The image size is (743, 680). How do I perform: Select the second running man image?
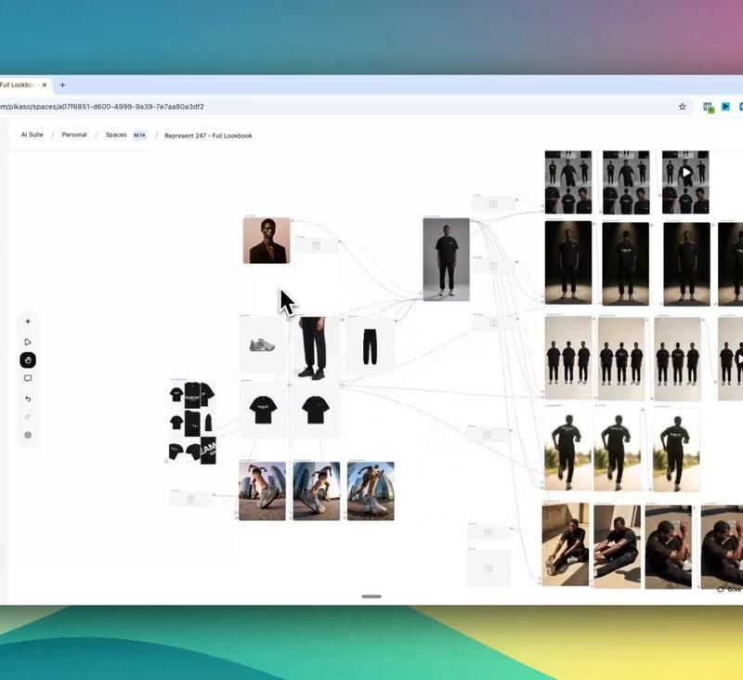[617, 451]
